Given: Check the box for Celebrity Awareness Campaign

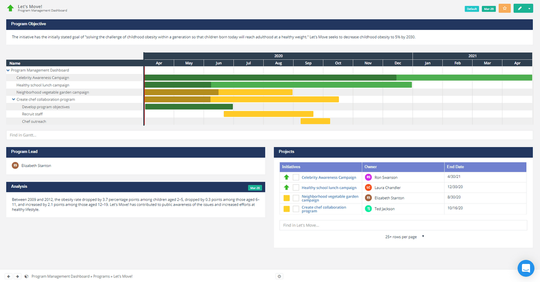Looking at the screenshot, I should [x=296, y=177].
